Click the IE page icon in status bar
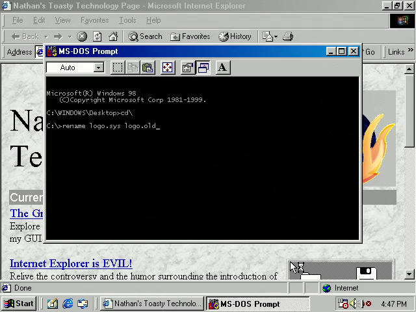 [x=6, y=288]
